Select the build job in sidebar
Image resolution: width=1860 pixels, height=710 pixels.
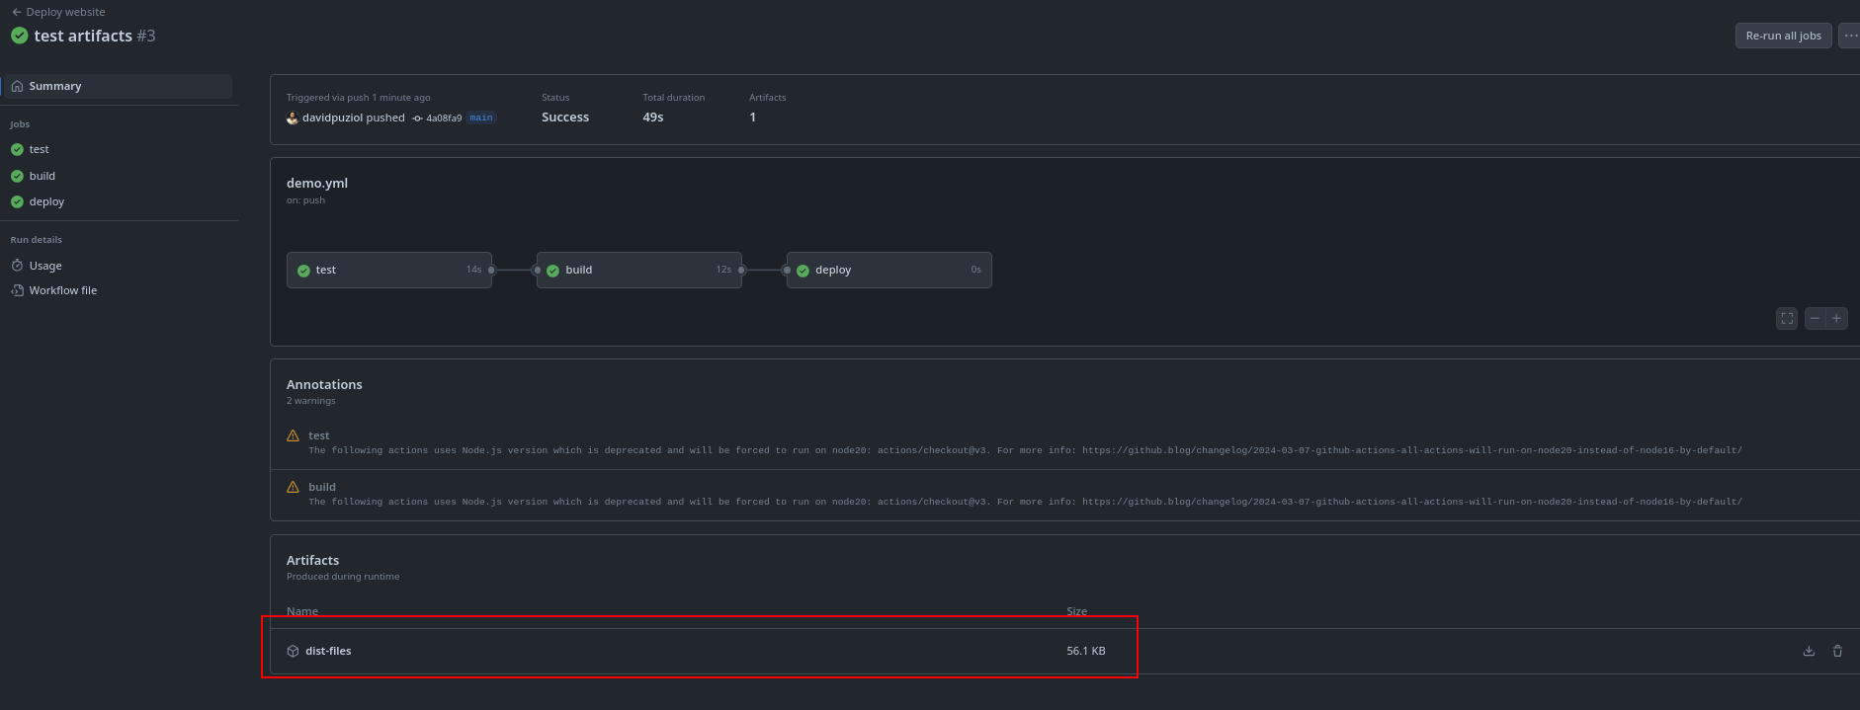click(42, 176)
